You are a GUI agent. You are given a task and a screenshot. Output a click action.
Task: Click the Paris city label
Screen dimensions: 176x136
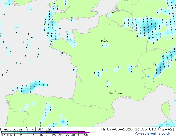(105, 41)
